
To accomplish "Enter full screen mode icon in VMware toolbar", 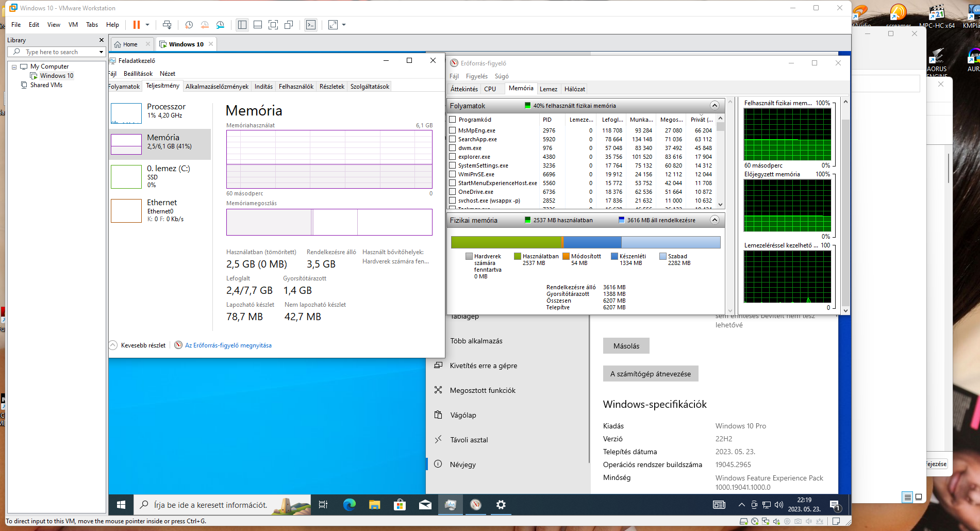I will pos(273,25).
